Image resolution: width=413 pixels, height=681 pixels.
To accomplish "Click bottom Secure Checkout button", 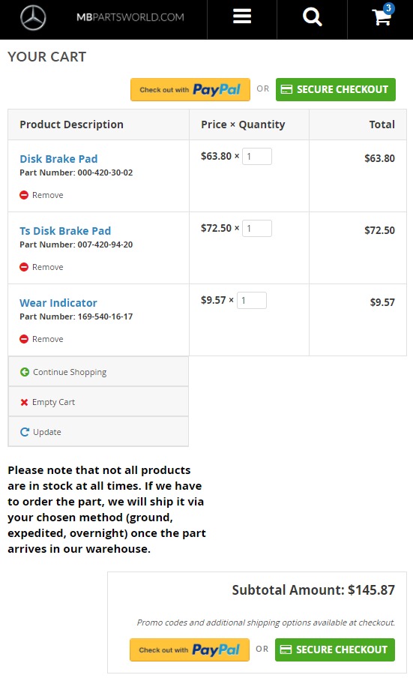I will point(335,649).
